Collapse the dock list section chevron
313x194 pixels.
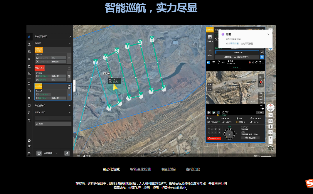70,43
